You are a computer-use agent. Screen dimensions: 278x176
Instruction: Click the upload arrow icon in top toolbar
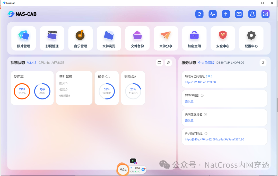226,14
